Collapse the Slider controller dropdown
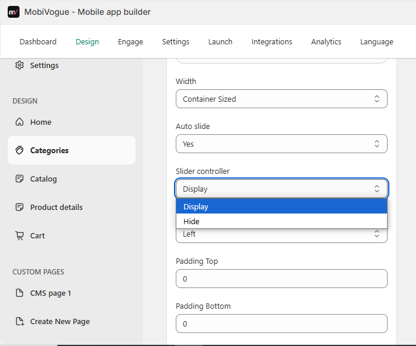Image resolution: width=416 pixels, height=346 pixels. (x=282, y=189)
